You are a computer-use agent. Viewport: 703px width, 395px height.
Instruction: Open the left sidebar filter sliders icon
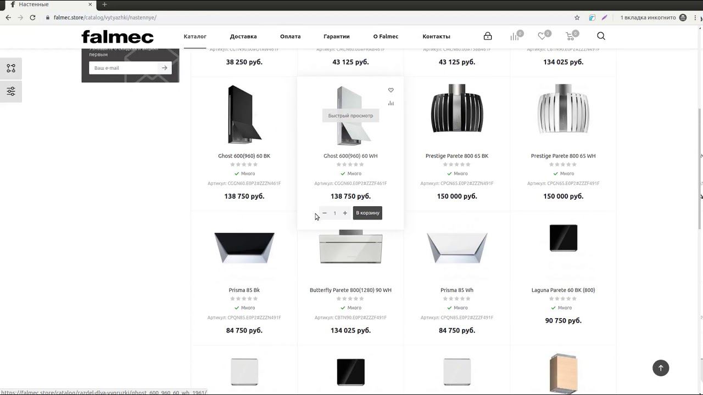pos(11,91)
